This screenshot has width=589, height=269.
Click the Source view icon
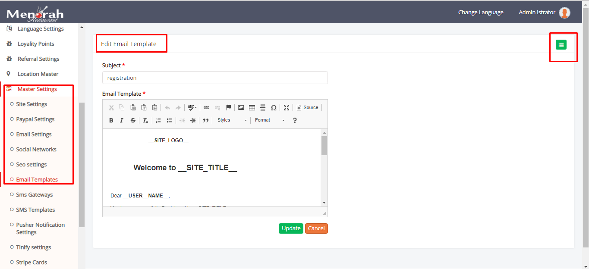click(307, 107)
